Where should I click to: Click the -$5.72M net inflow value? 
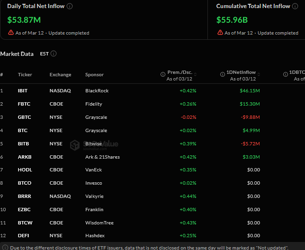pyautogui.click(x=251, y=143)
